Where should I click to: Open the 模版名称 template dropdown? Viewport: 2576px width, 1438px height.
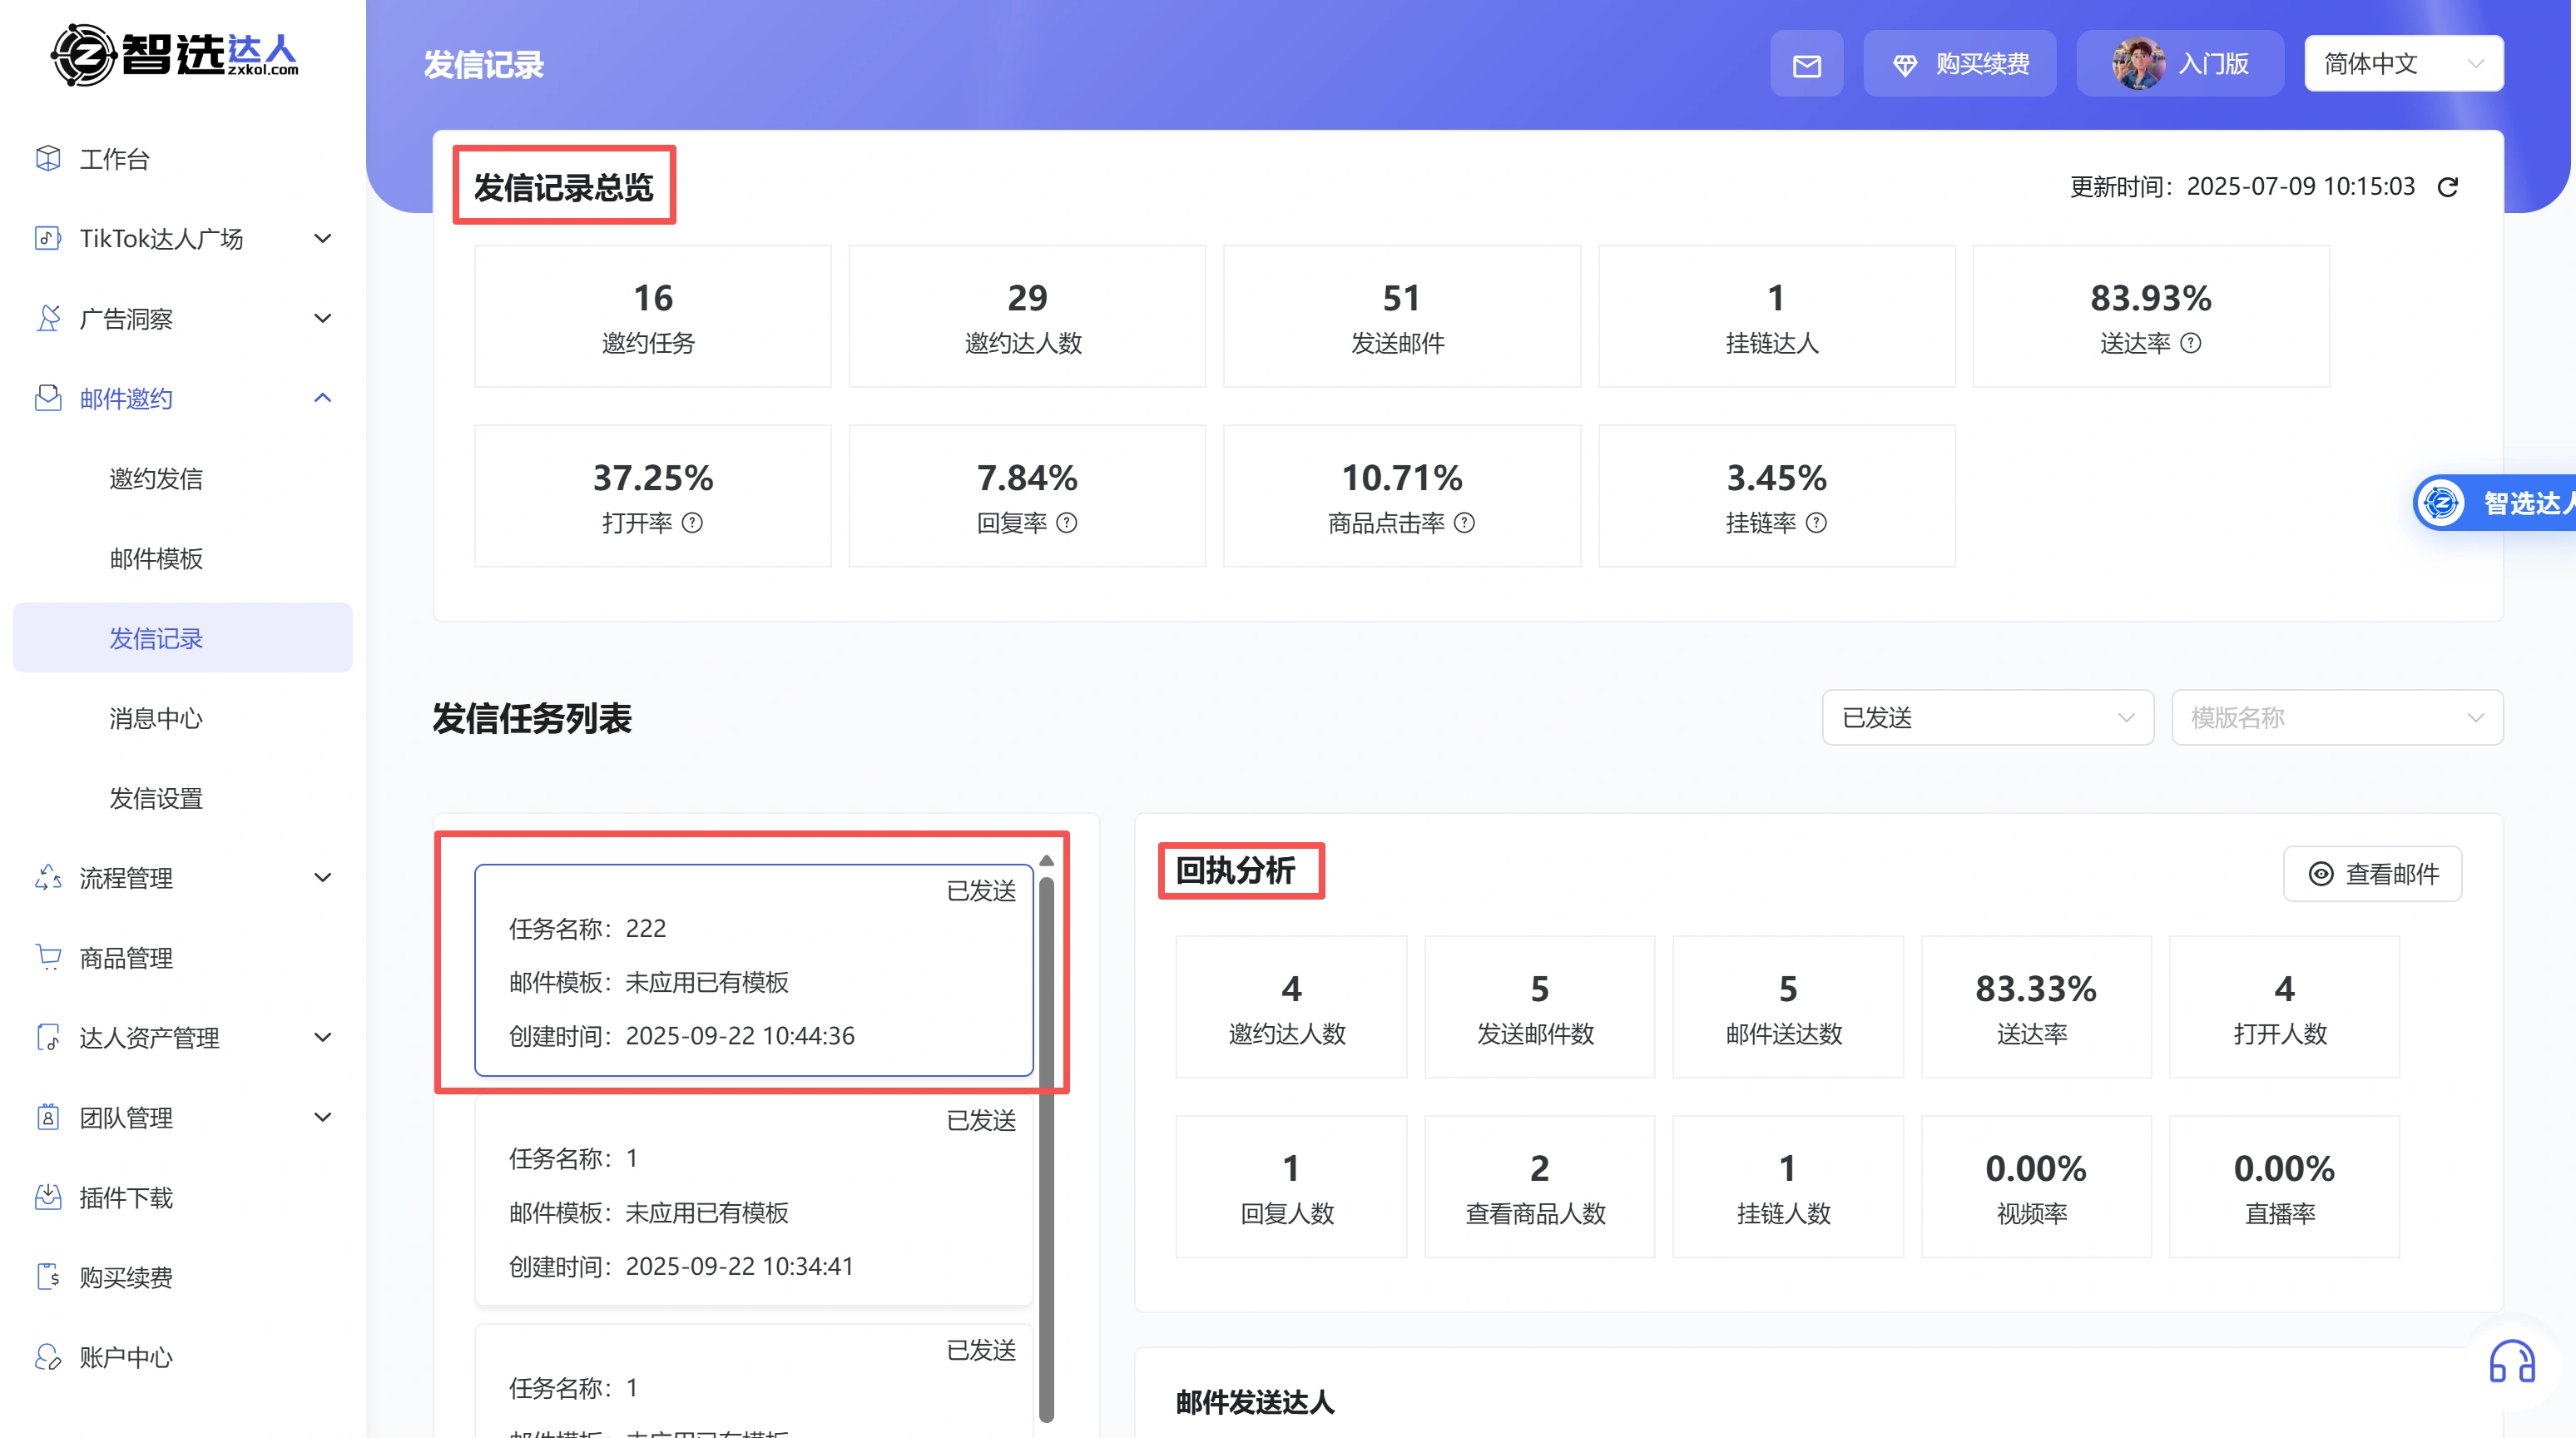2336,717
